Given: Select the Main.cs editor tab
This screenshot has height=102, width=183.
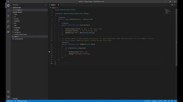Looking at the screenshot, I should (53, 5).
